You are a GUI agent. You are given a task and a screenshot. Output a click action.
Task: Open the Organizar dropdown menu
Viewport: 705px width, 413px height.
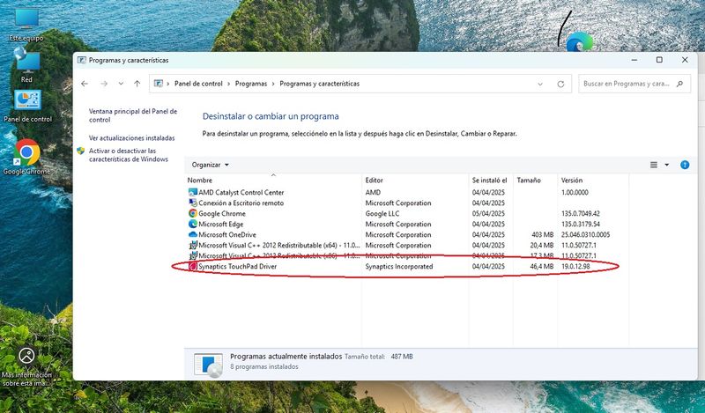(210, 165)
